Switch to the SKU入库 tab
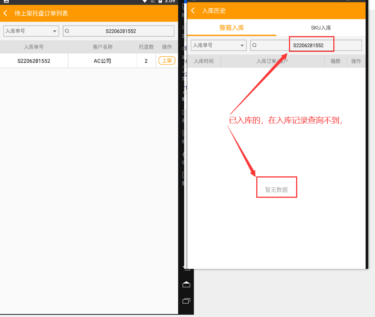Viewport: 375px width, 317px height. [x=321, y=28]
